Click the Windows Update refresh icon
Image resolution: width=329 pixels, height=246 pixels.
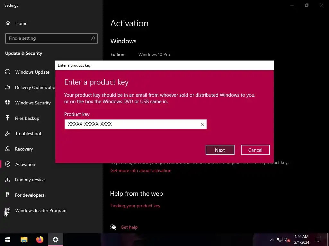(8, 72)
